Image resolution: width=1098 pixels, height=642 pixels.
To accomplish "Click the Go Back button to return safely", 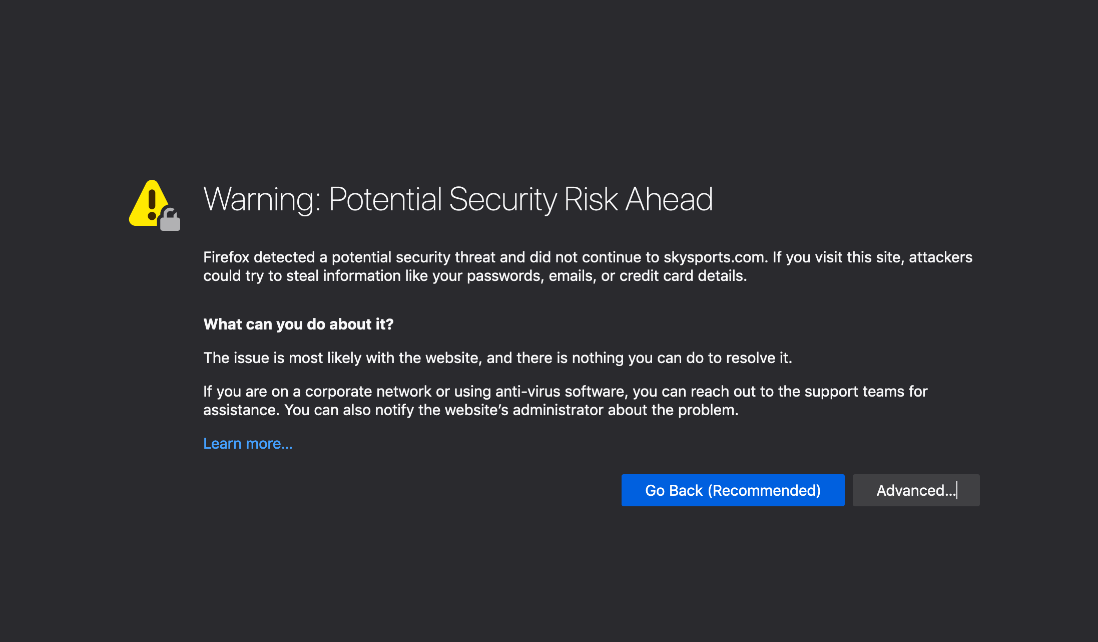I will pos(733,490).
